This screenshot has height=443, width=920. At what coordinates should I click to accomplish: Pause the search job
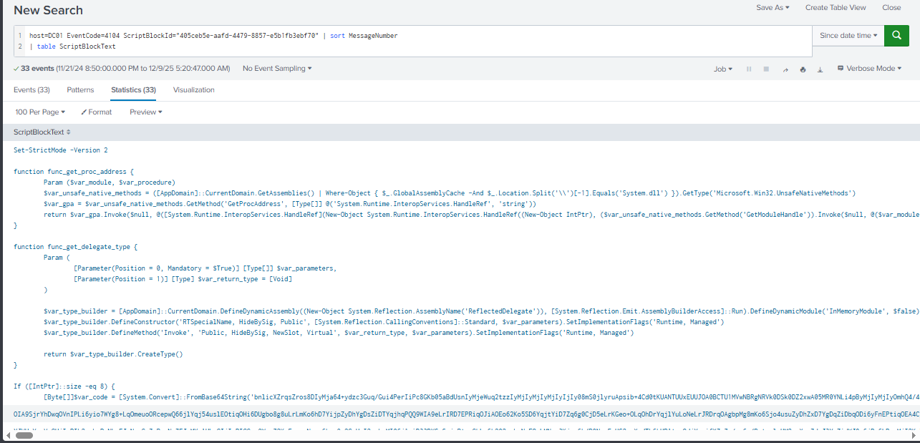[749, 69]
